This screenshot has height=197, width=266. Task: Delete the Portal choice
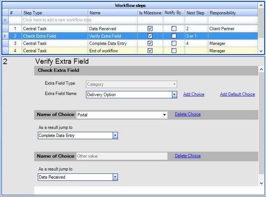188,114
